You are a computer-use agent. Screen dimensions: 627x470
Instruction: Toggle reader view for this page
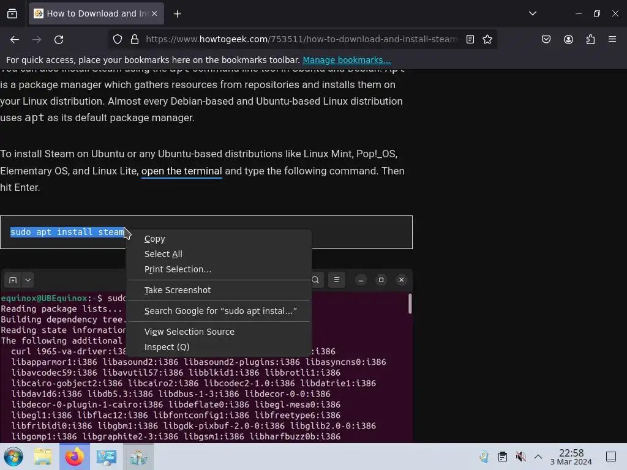[470, 39]
